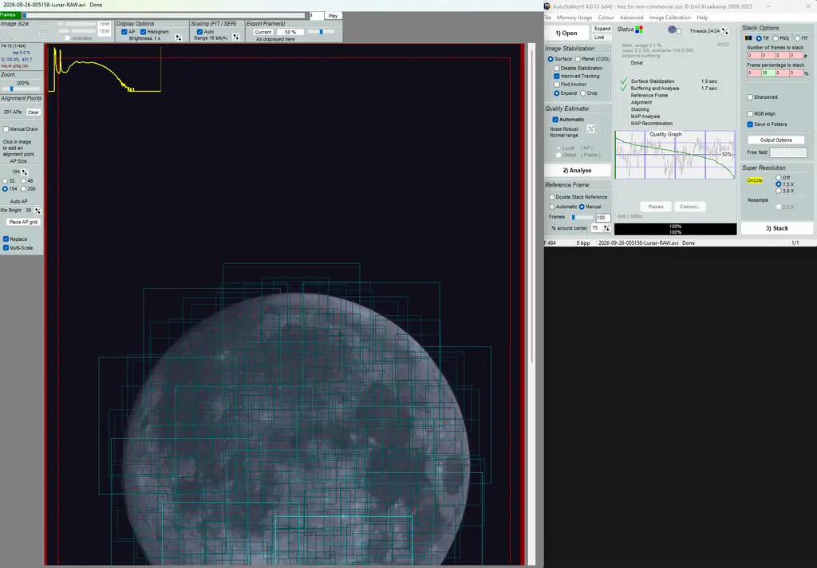Click the round logo icon next to Threads

pyautogui.click(x=672, y=30)
